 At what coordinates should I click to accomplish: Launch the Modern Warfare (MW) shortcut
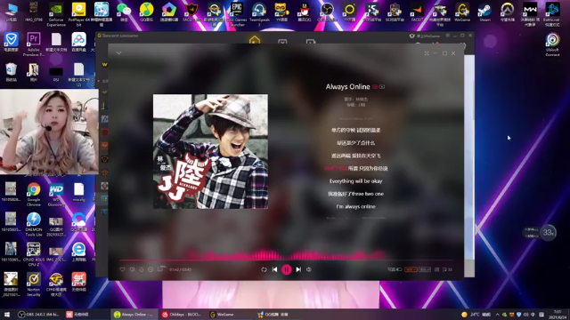click(530, 14)
